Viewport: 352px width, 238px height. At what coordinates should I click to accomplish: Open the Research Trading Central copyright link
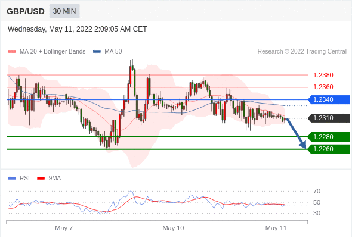pyautogui.click(x=302, y=52)
